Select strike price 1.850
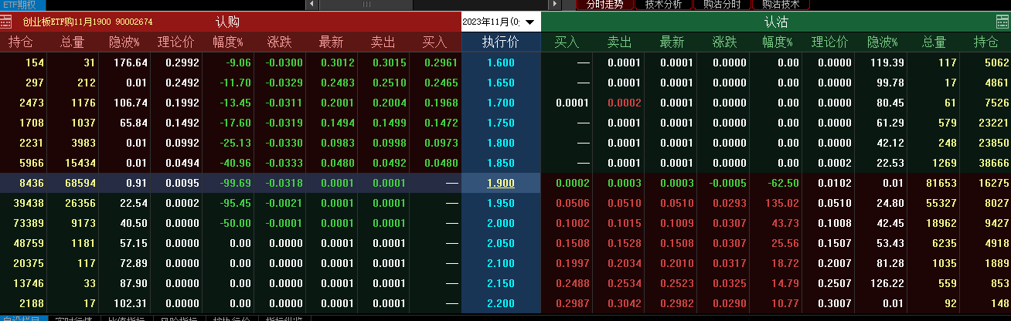 tap(501, 163)
